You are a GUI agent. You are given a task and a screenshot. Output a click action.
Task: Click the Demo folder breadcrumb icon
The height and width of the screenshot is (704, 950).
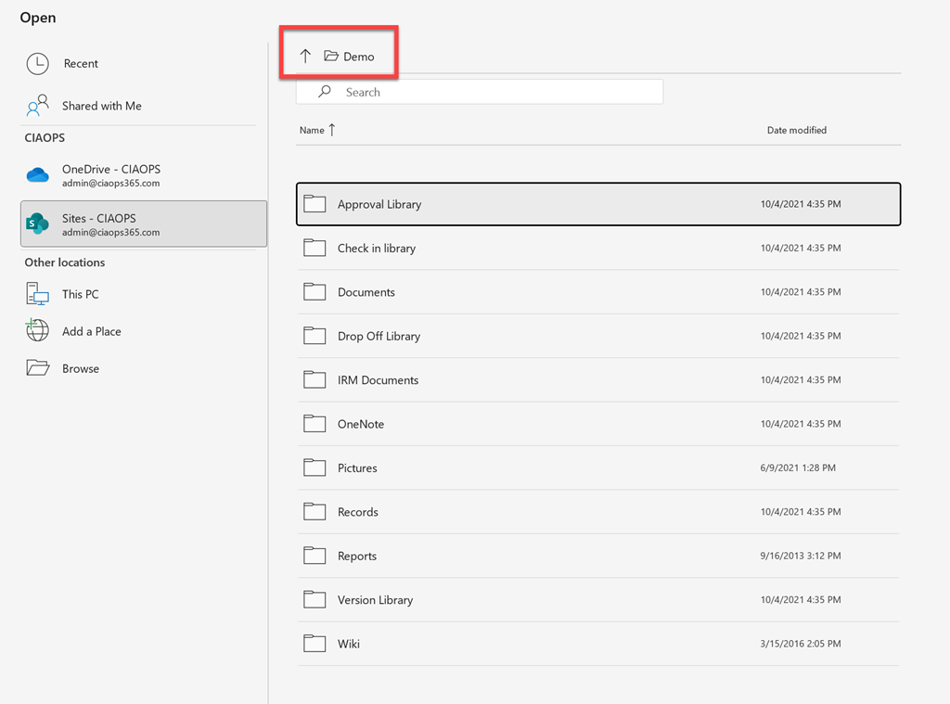(331, 57)
